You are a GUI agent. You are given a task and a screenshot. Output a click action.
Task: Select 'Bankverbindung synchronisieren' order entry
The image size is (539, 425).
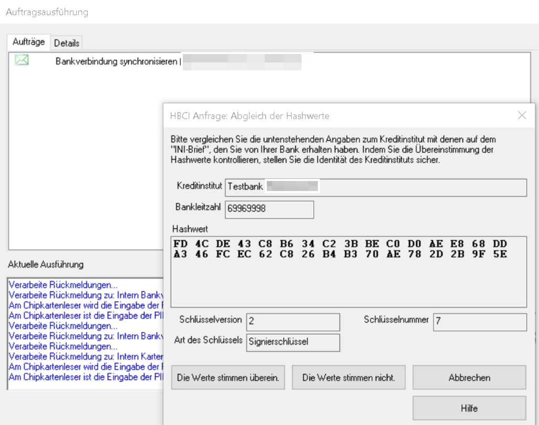(116, 61)
